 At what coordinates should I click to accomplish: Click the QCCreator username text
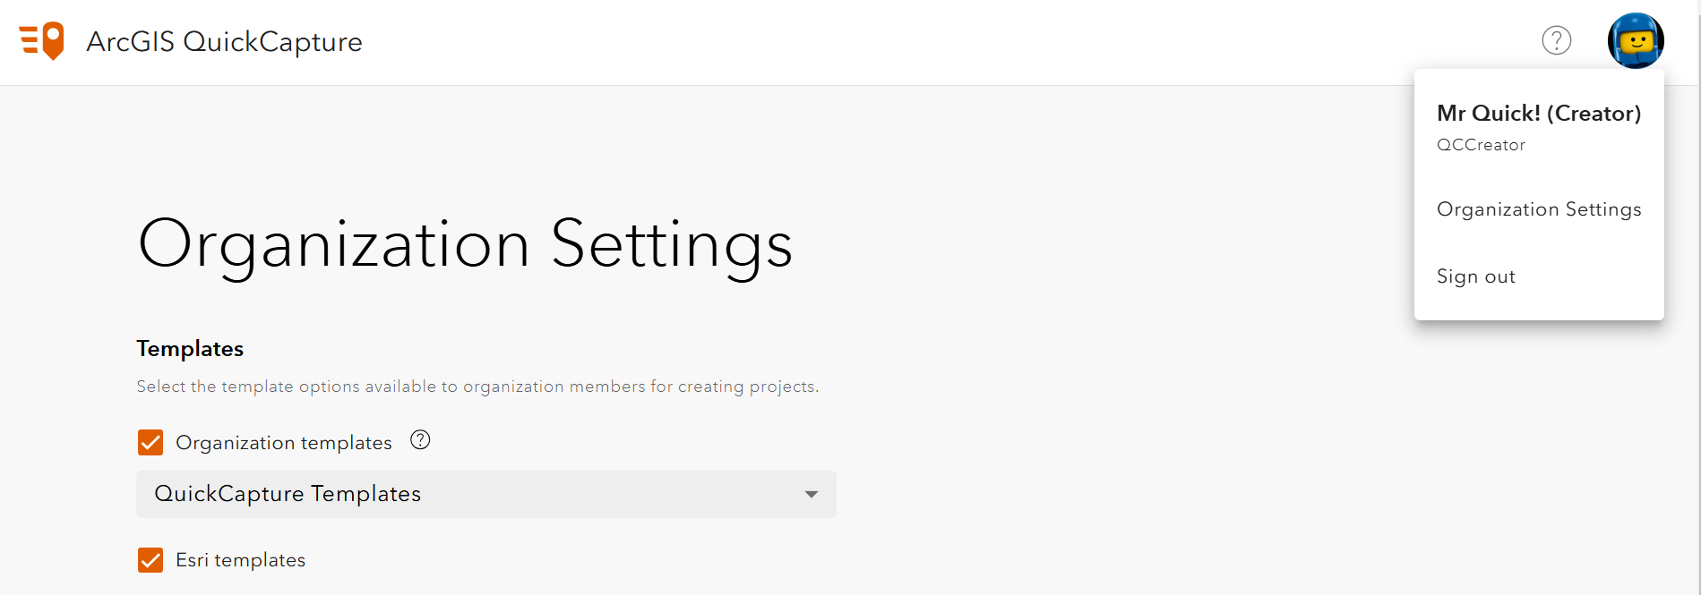point(1480,144)
